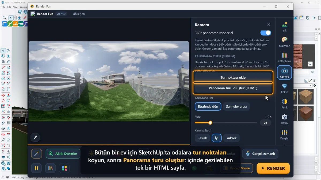Open SketchUp's Camera menu

[x=24, y=7]
